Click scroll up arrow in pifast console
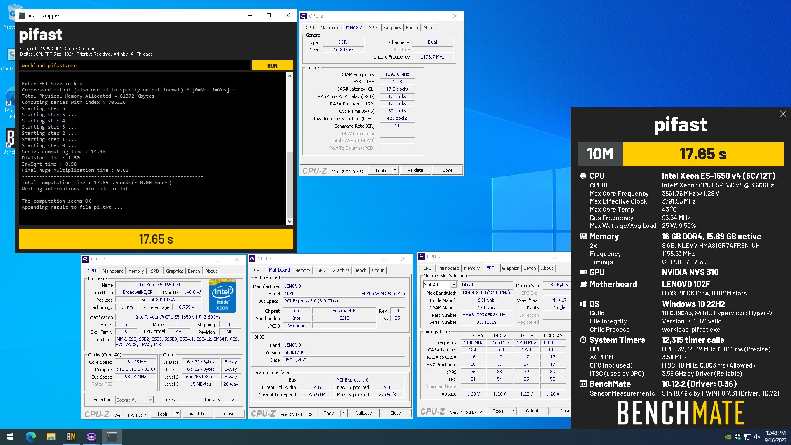This screenshot has height=445, width=791. click(x=290, y=76)
